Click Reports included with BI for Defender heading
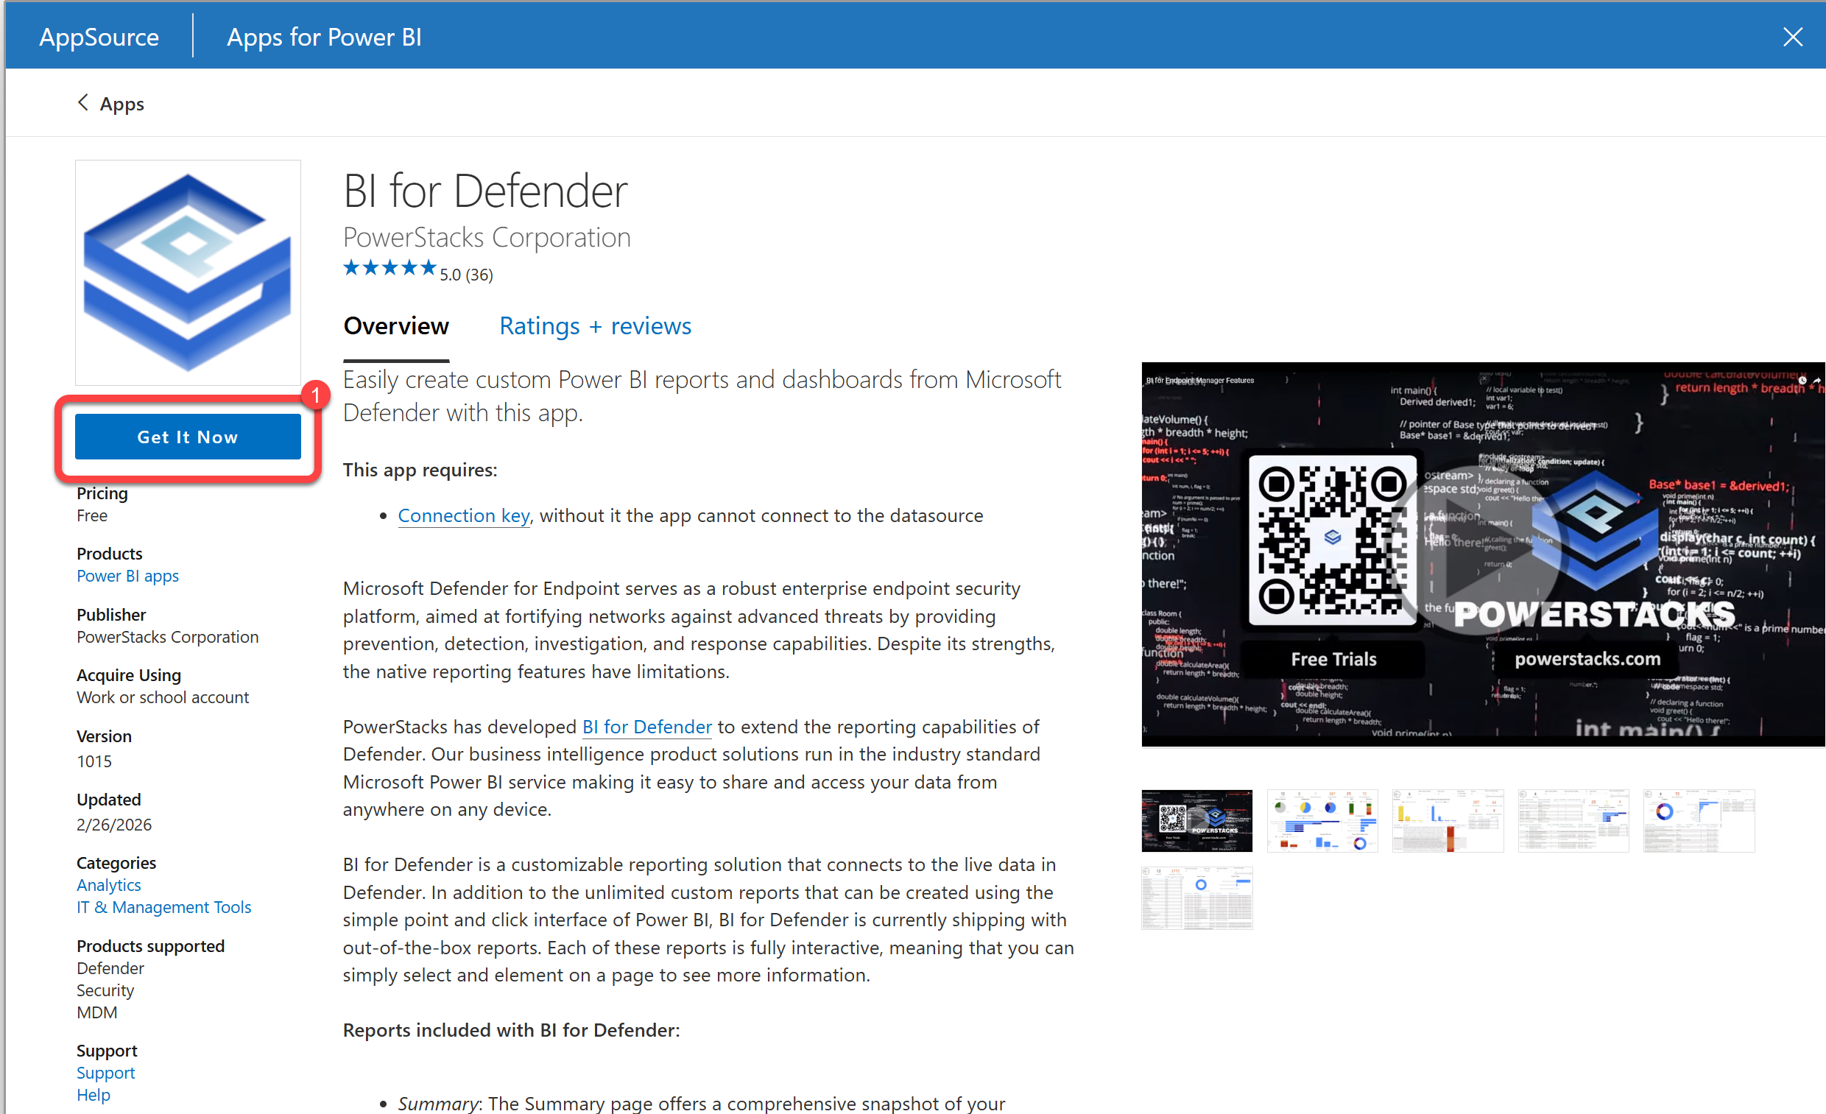The height and width of the screenshot is (1114, 1826). 511,1029
